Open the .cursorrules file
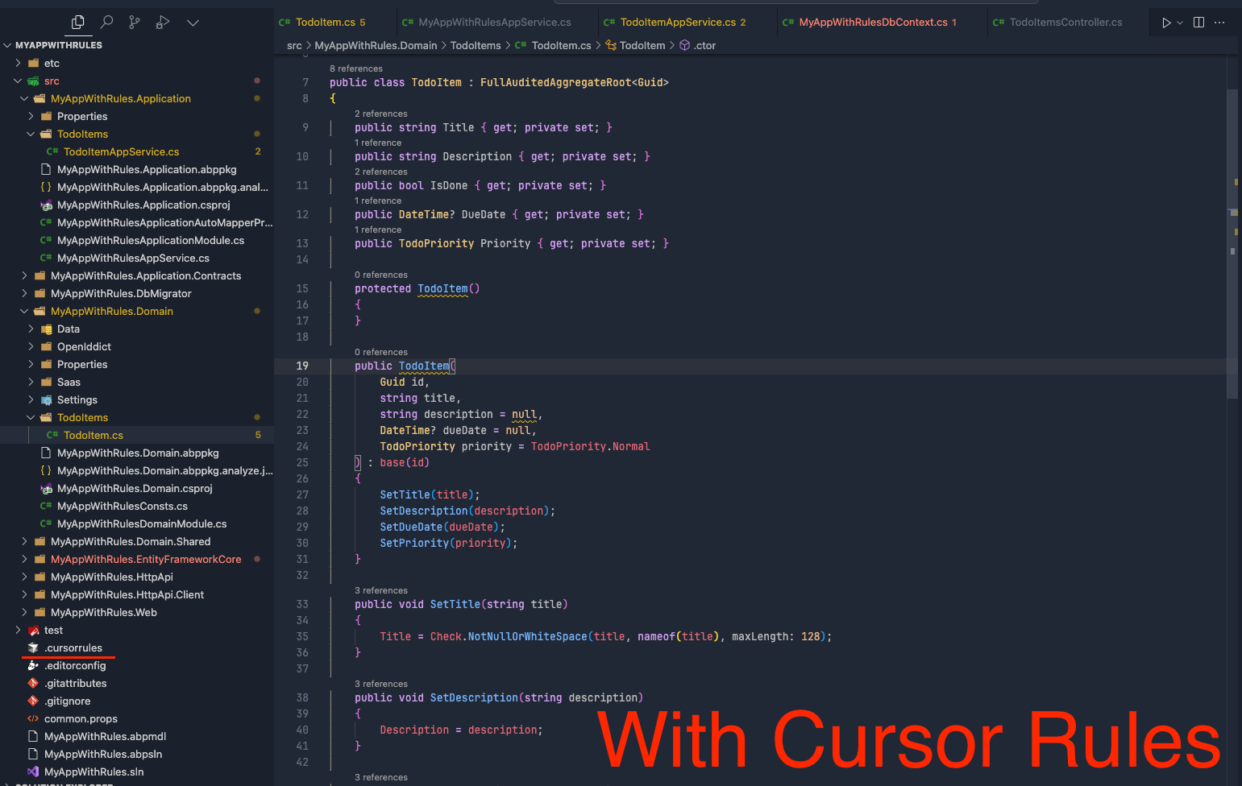 [x=73, y=647]
